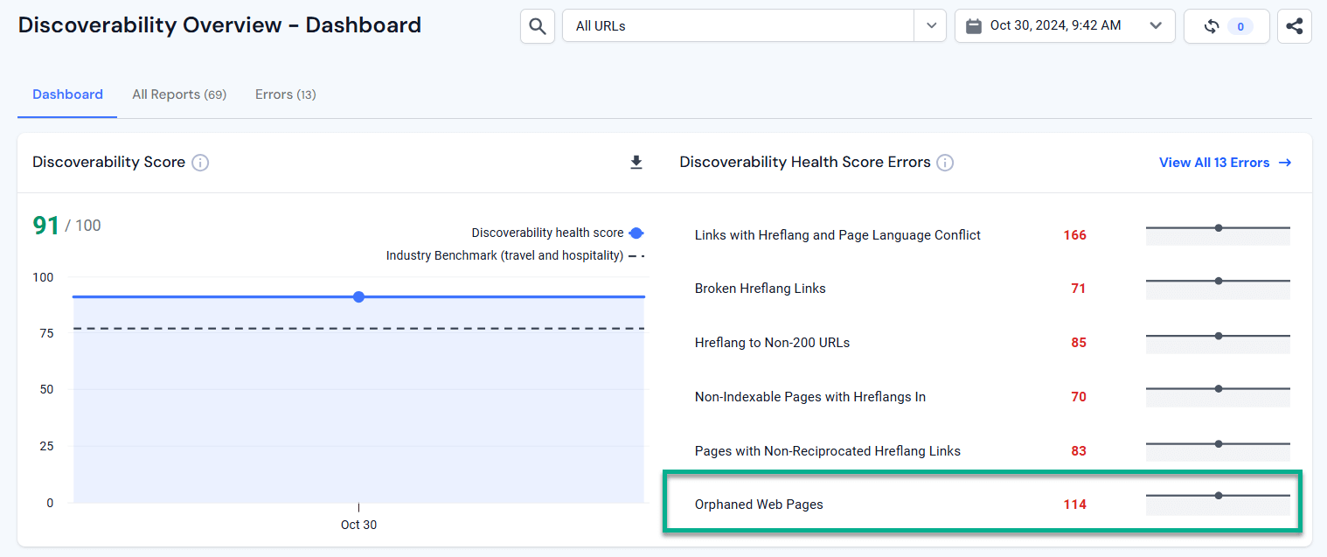Screen dimensions: 1327x557
Task: Open the Errors tab
Action: point(285,94)
